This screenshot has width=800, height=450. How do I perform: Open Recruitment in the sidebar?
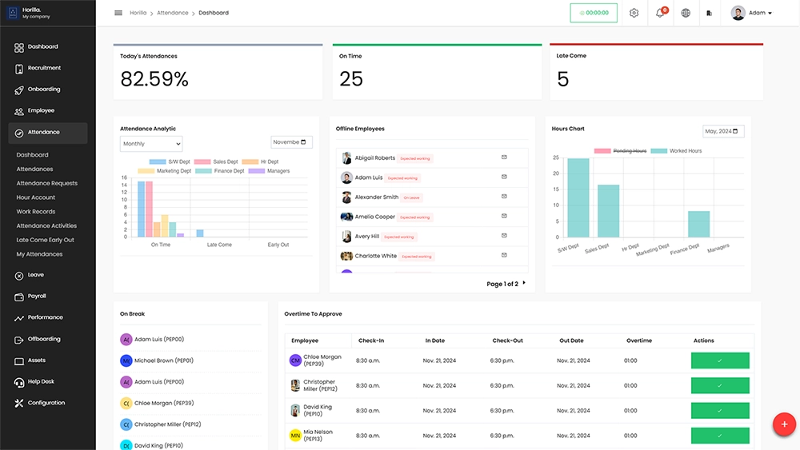(x=44, y=68)
